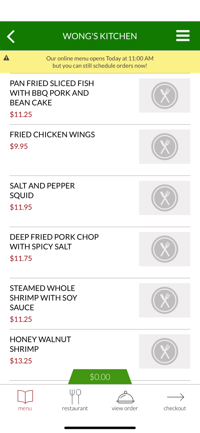Tap the home indicator bar at screen bottom
The image size is (200, 433).
[x=100, y=428]
